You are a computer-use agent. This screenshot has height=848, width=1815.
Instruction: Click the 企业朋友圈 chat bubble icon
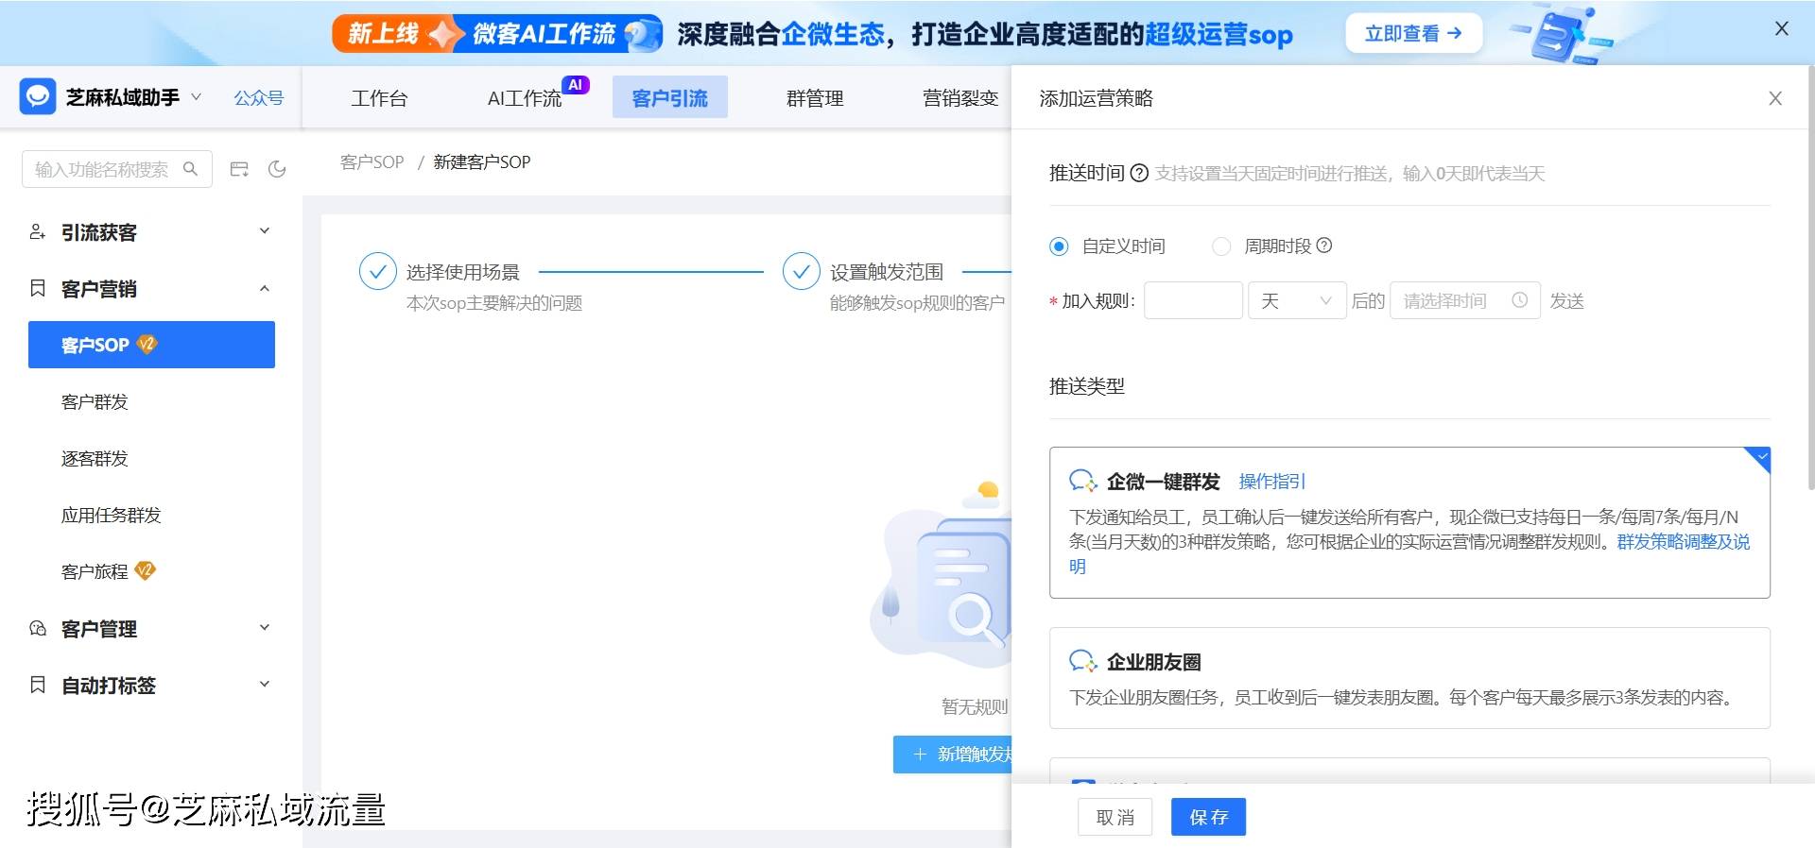coord(1082,661)
